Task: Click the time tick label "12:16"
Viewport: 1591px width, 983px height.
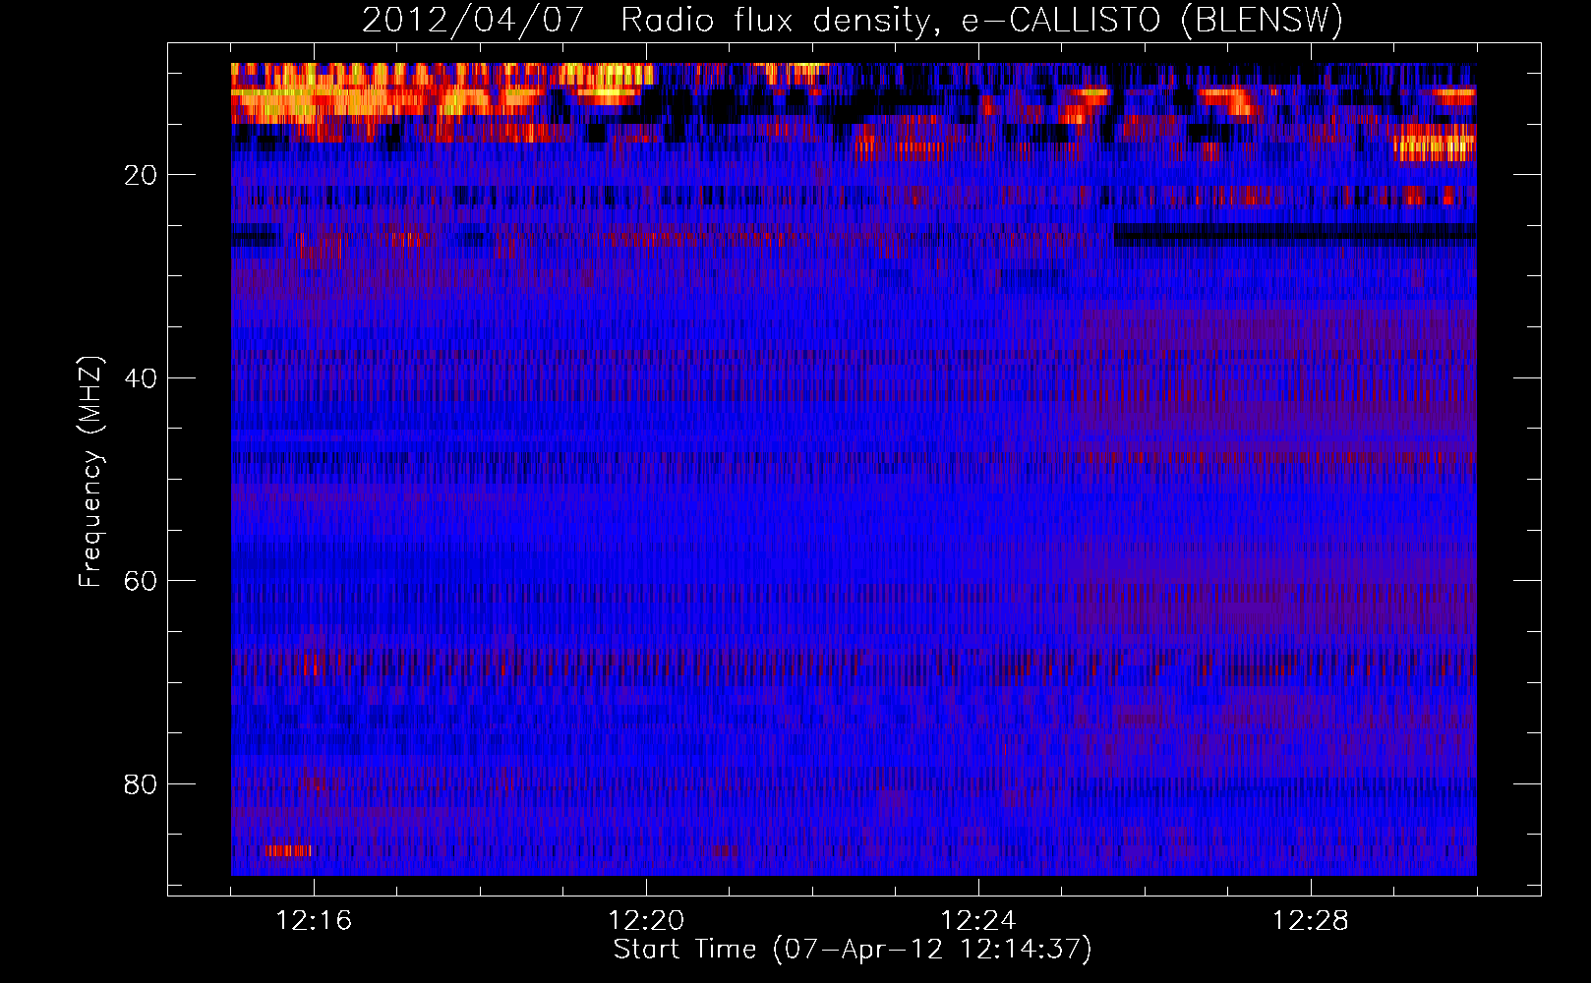Action: pyautogui.click(x=314, y=921)
